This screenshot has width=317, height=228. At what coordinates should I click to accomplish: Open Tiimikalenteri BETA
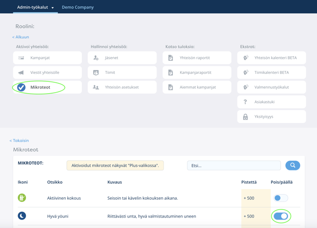(272, 72)
